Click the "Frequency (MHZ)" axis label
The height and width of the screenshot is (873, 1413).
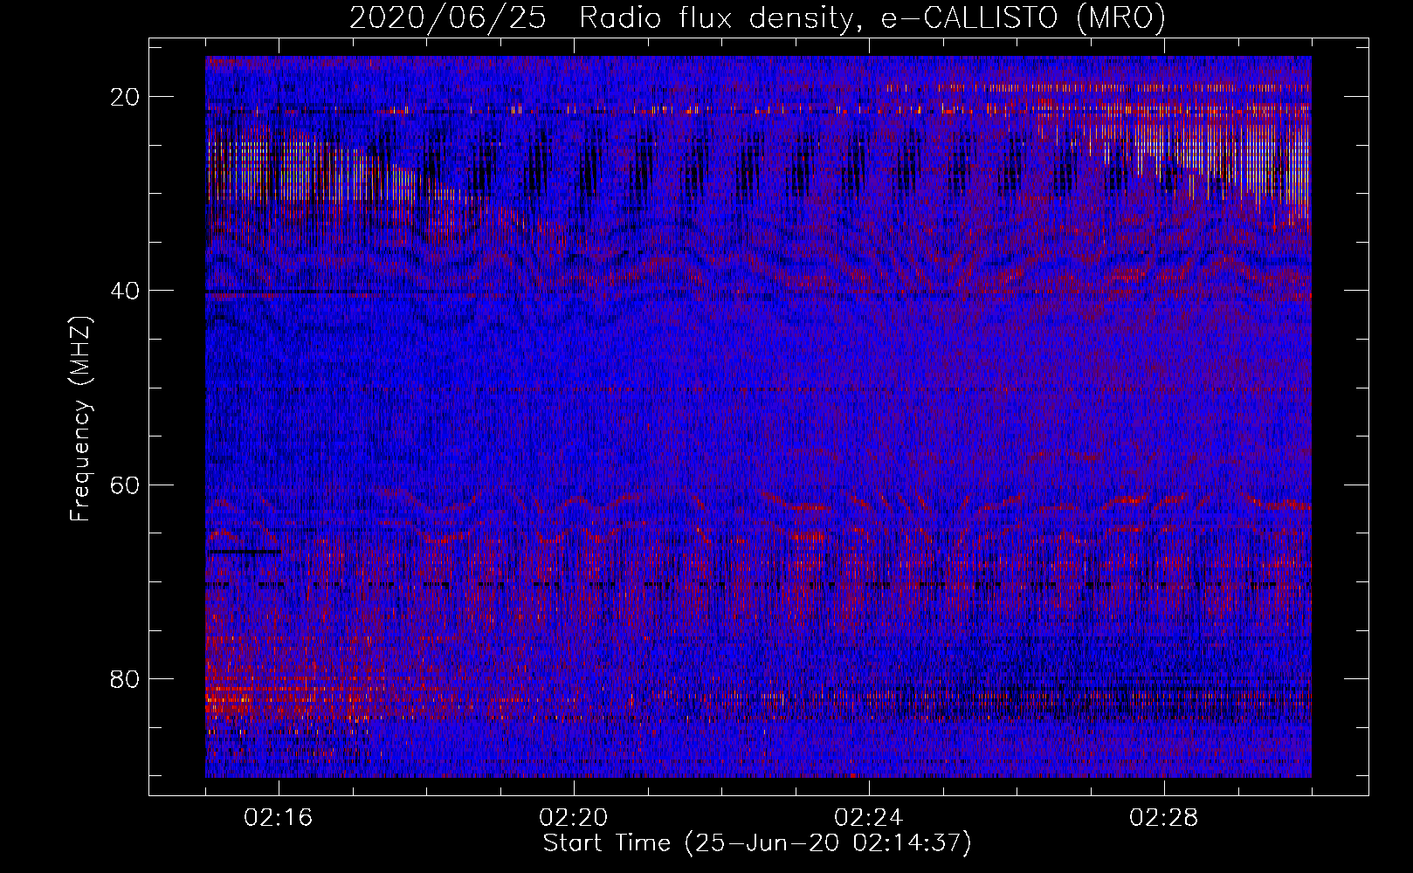(x=80, y=419)
